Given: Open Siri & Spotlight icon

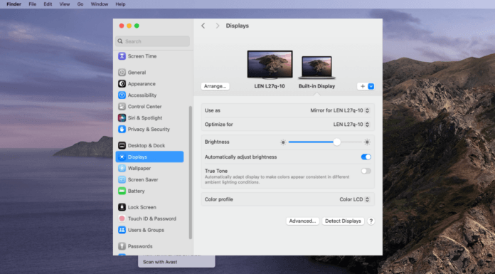Looking at the screenshot, I should pyautogui.click(x=122, y=118).
